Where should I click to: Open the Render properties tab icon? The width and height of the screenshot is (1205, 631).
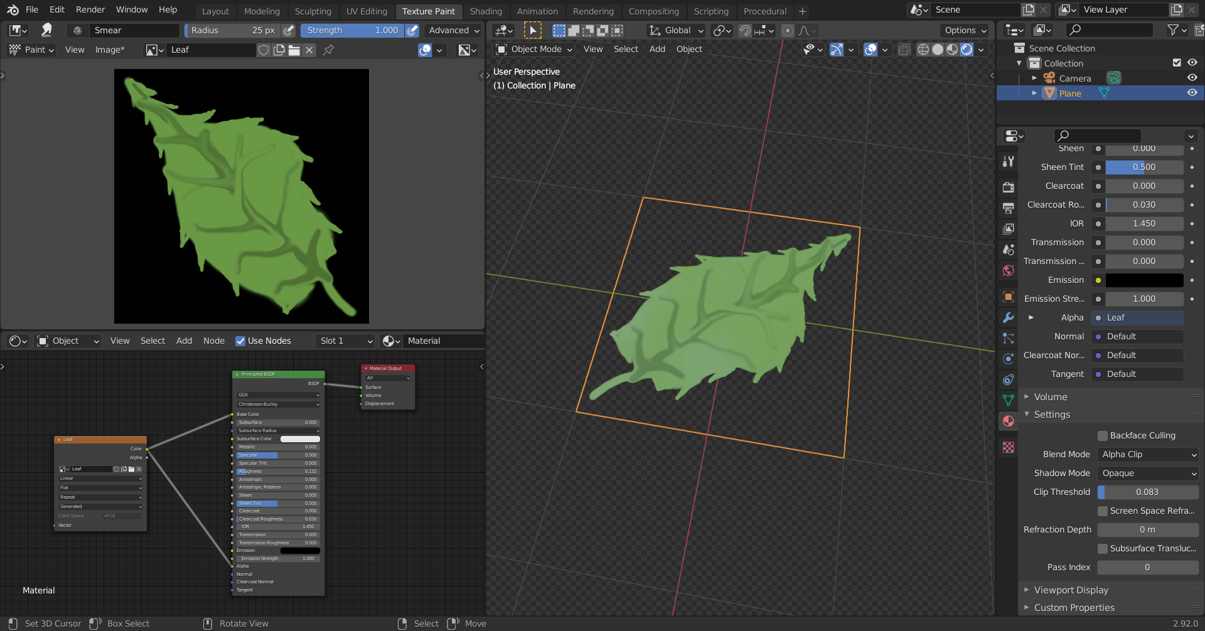coord(1009,187)
